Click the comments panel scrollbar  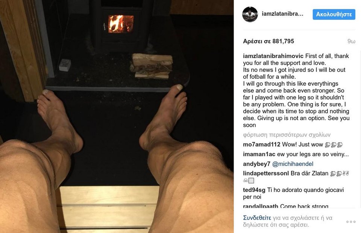(x=359, y=129)
